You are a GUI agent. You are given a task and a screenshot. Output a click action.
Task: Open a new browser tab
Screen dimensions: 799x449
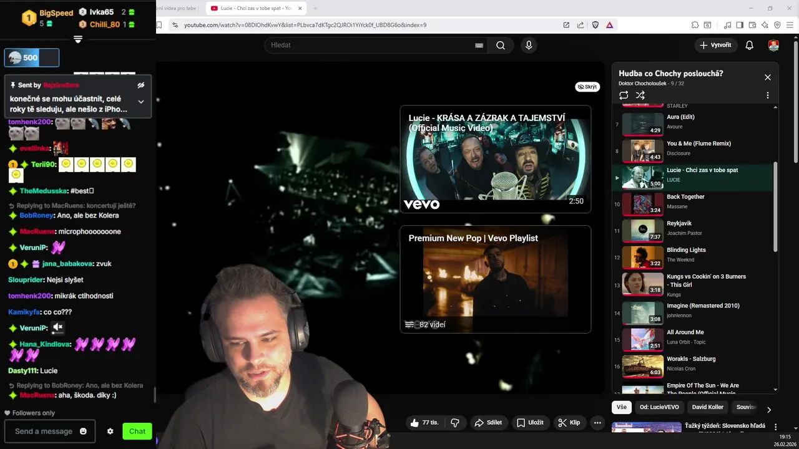click(315, 8)
